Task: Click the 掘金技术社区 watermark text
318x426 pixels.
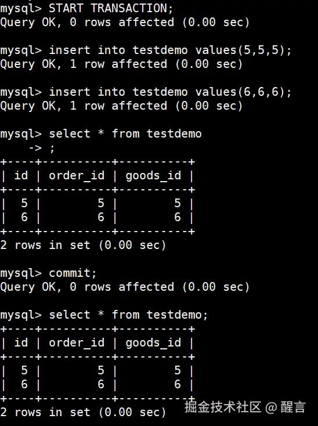Action: [223, 407]
